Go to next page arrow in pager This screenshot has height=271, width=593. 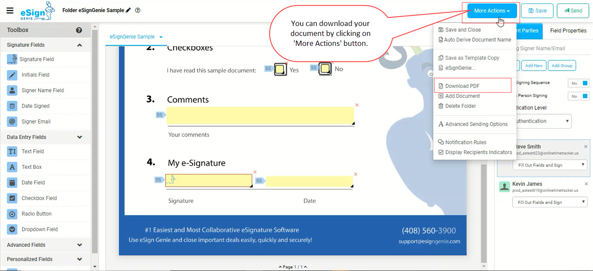click(306, 267)
